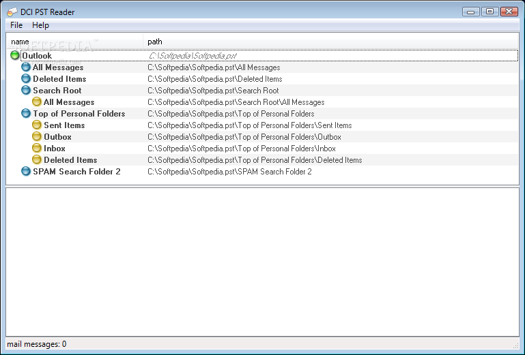Click path ending Search Root\All Messages
Viewport: 525px width, 355px height.
[236, 102]
